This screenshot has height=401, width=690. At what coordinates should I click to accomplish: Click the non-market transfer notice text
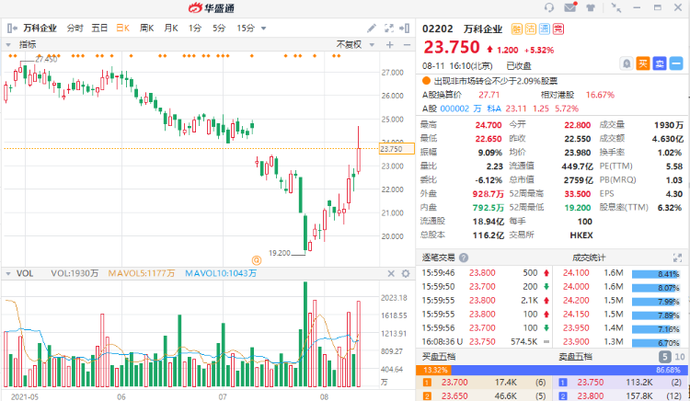[x=496, y=81]
